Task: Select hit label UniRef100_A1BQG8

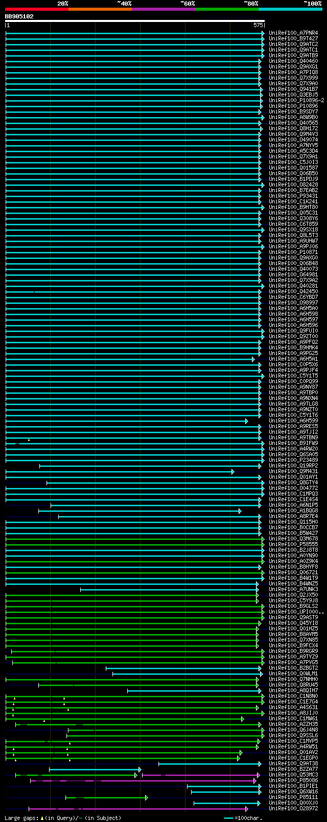Action: click(x=293, y=511)
